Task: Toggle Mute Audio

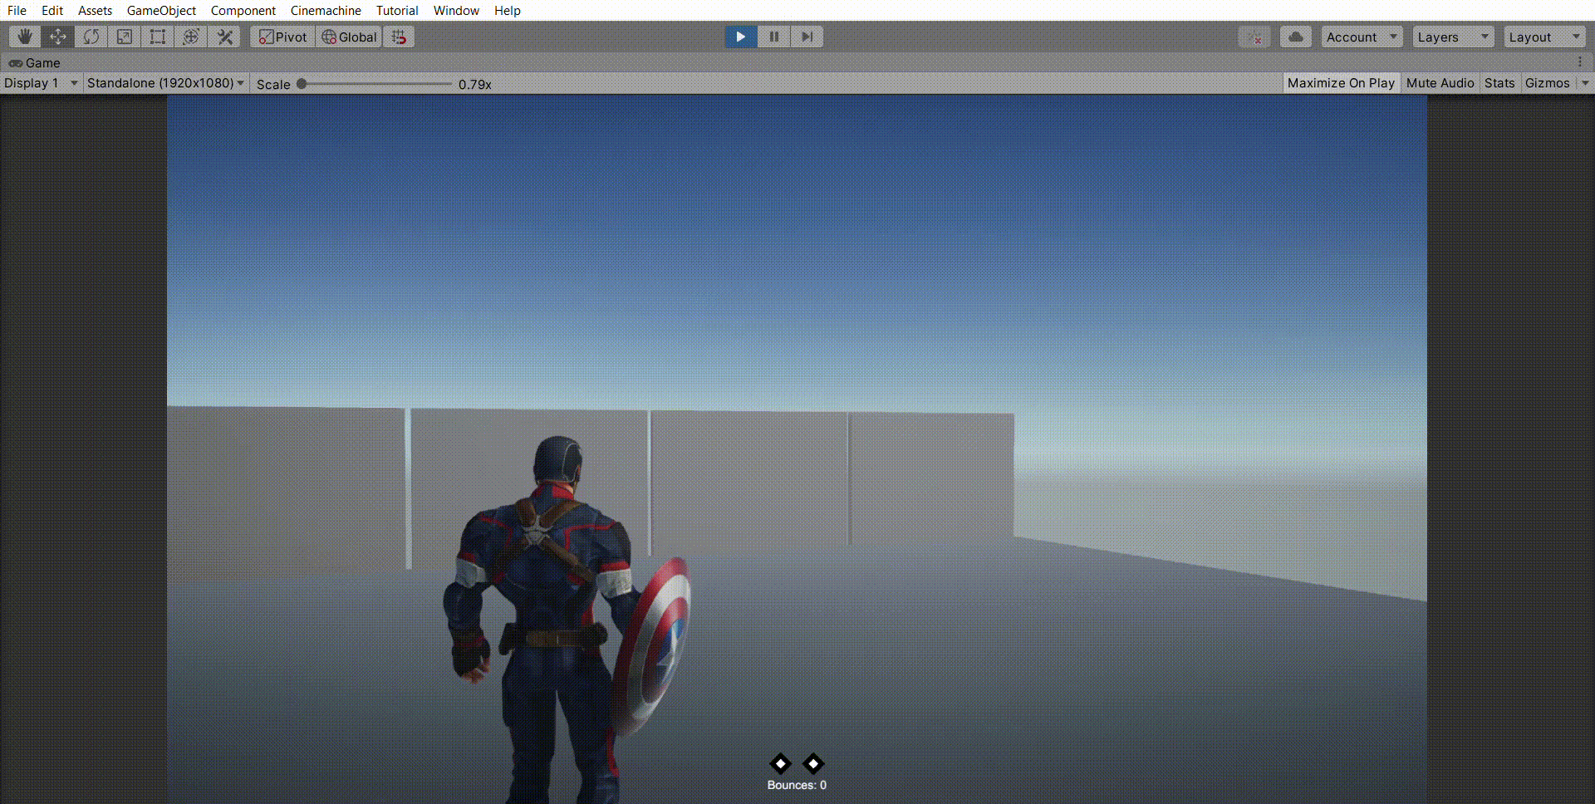Action: [1440, 83]
